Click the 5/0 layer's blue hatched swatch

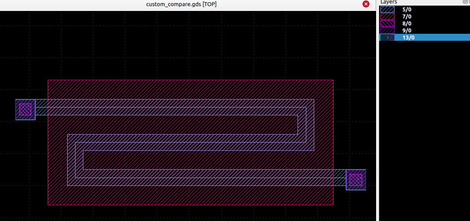pos(387,9)
